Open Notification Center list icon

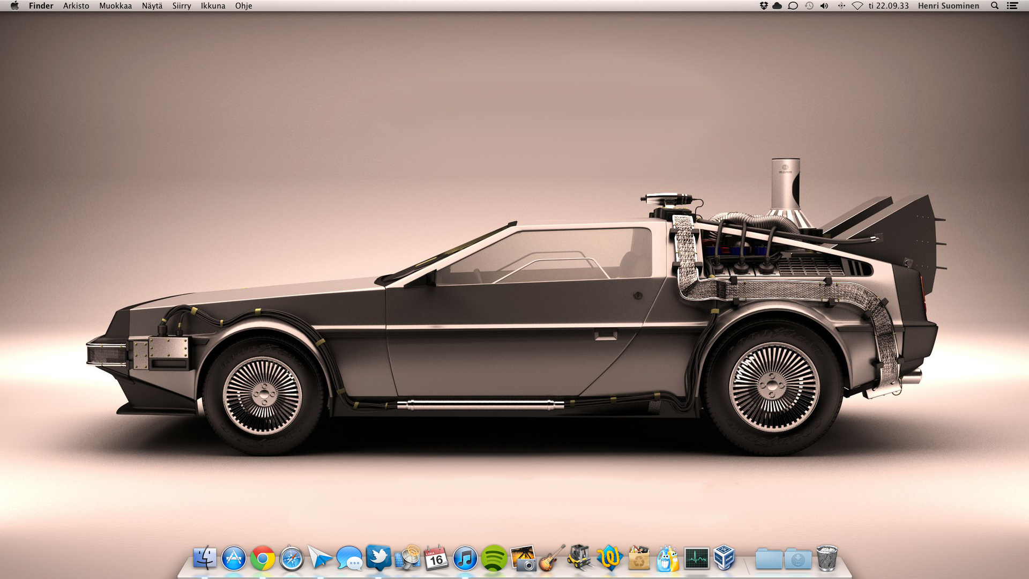coord(1012,6)
